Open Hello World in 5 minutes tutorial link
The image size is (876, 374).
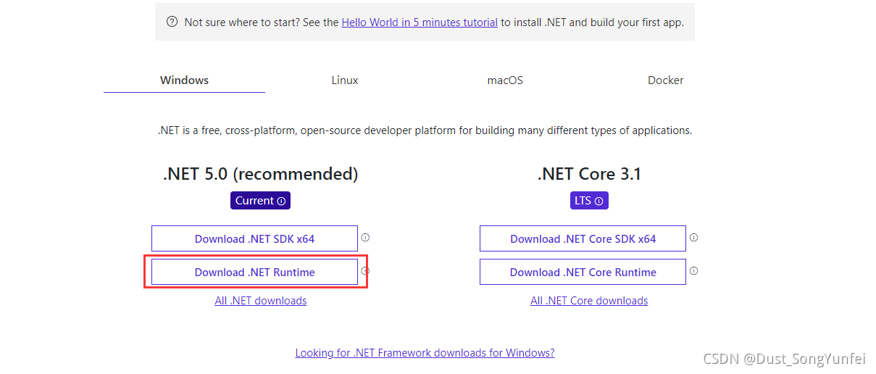[x=420, y=22]
